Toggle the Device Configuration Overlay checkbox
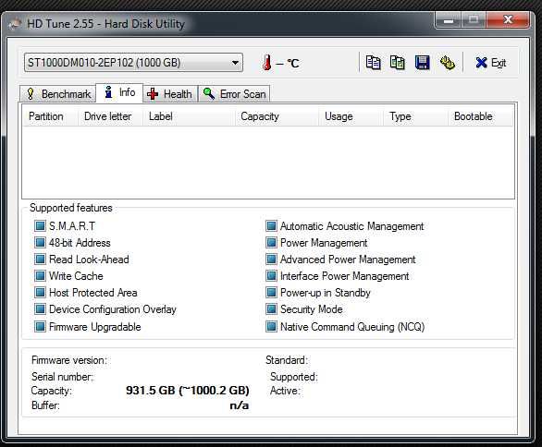Image resolution: width=542 pixels, height=447 pixels. [40, 308]
